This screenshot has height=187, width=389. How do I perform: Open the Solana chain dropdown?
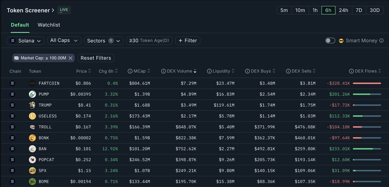(x=26, y=40)
